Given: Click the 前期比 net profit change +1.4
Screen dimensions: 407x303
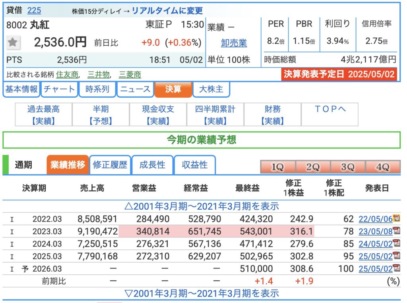Looking at the screenshot, I should (x=264, y=281).
